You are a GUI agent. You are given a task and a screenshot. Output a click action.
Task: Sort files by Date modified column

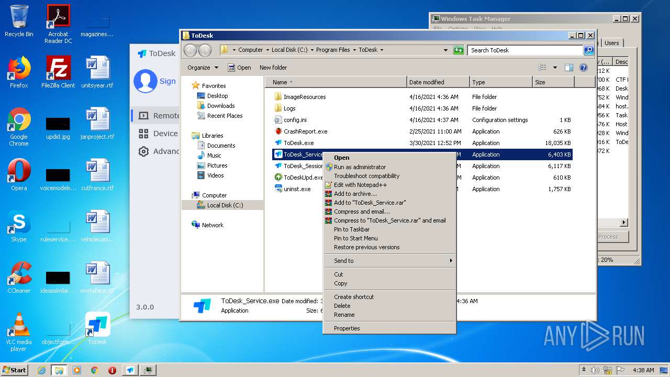coord(438,82)
